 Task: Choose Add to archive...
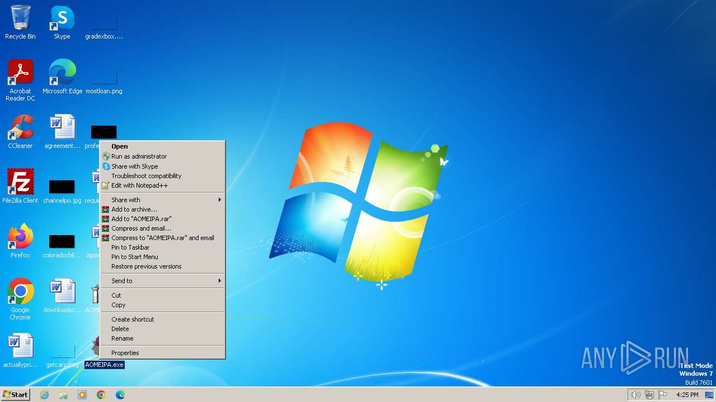[162, 209]
